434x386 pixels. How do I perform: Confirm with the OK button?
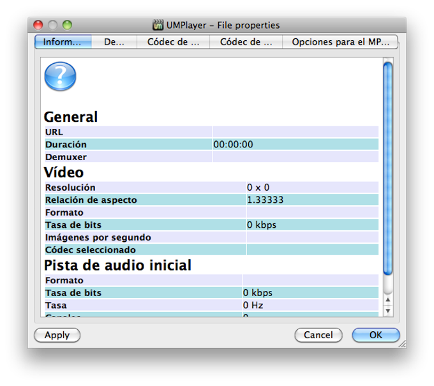(x=376, y=335)
